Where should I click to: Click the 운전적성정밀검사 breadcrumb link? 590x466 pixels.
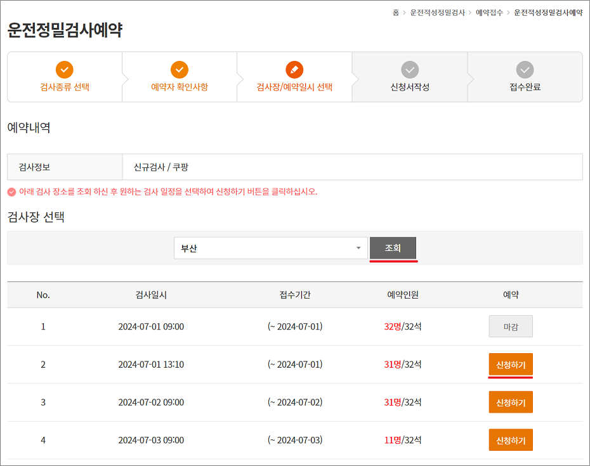438,13
